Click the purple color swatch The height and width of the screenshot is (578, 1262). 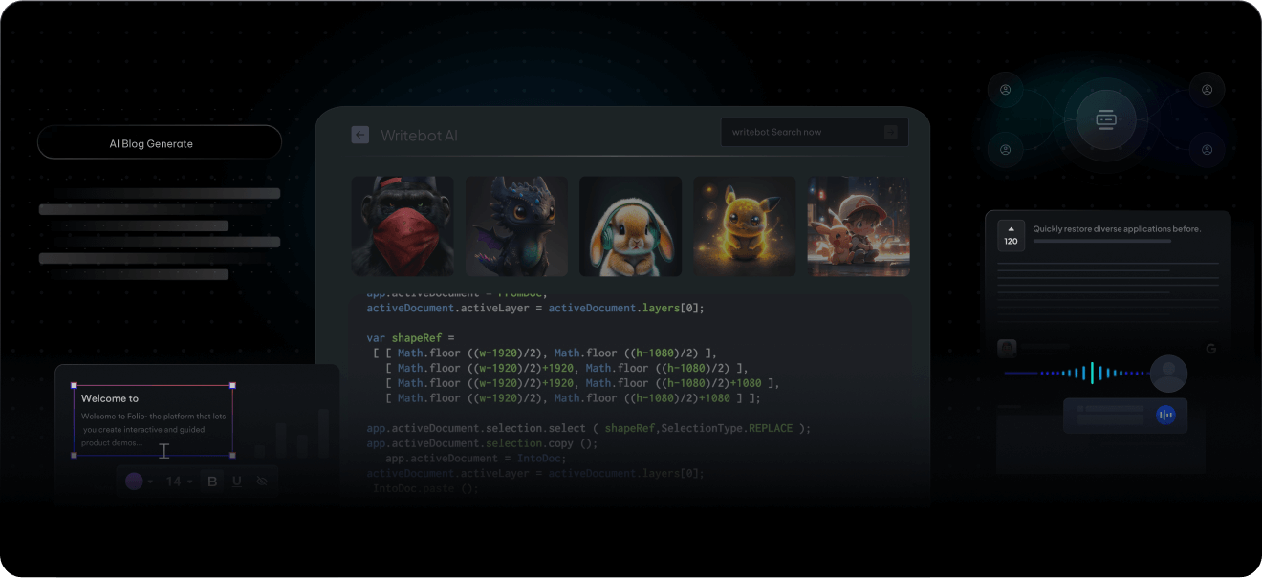click(x=134, y=482)
